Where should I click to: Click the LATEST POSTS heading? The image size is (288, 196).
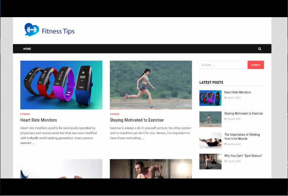click(x=211, y=82)
